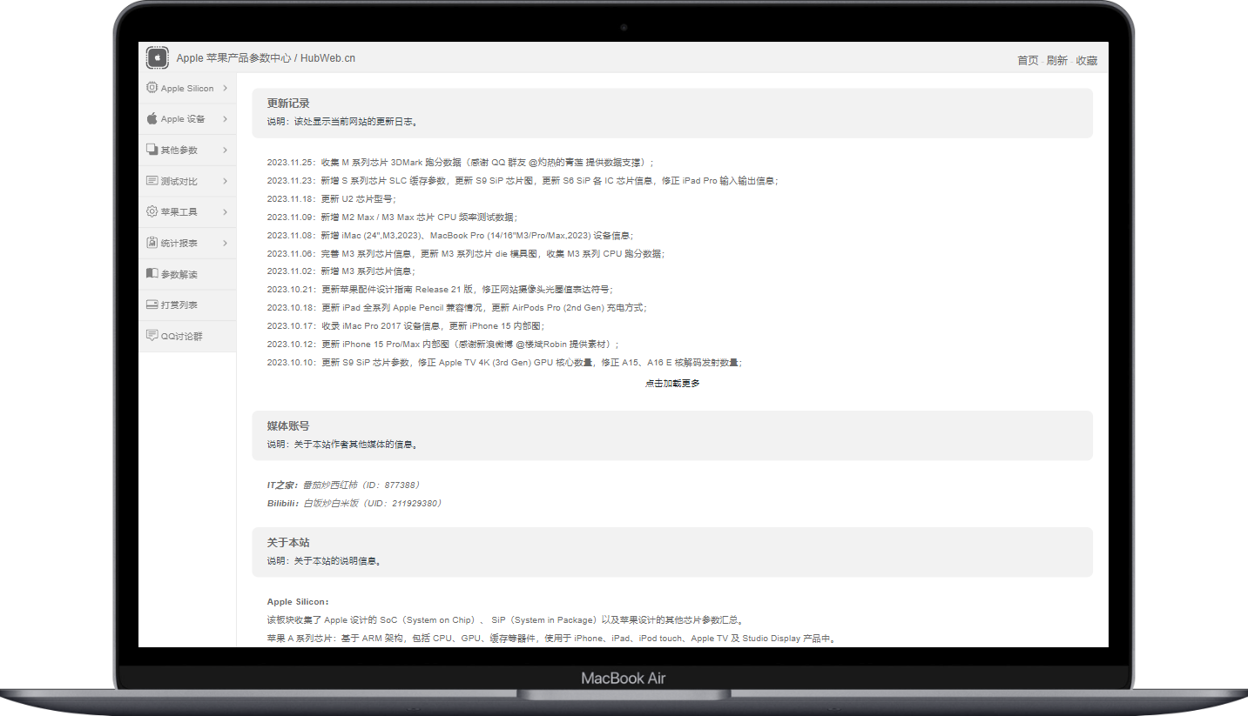This screenshot has width=1248, height=716.
Task: Click the site title Apple 苹果产品参数中心 / HubWeb.cn
Action: (x=266, y=58)
